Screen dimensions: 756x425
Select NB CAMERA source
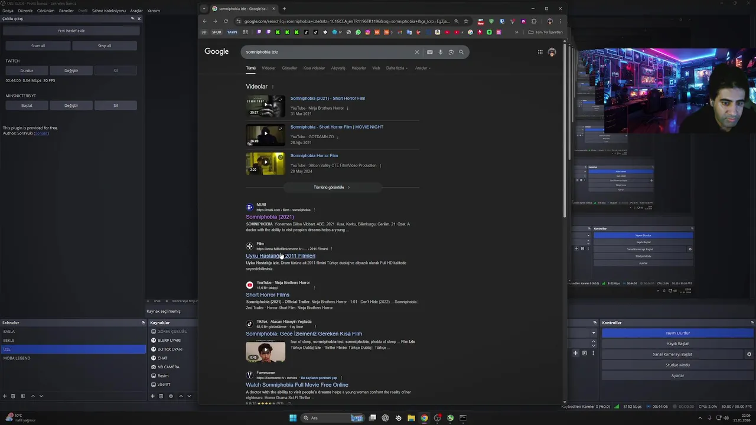(x=168, y=367)
